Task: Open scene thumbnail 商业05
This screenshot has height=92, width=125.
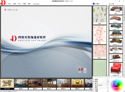Action: coord(77,84)
